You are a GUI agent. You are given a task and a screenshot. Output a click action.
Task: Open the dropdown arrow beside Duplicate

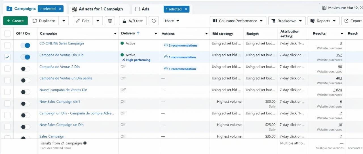click(x=64, y=21)
